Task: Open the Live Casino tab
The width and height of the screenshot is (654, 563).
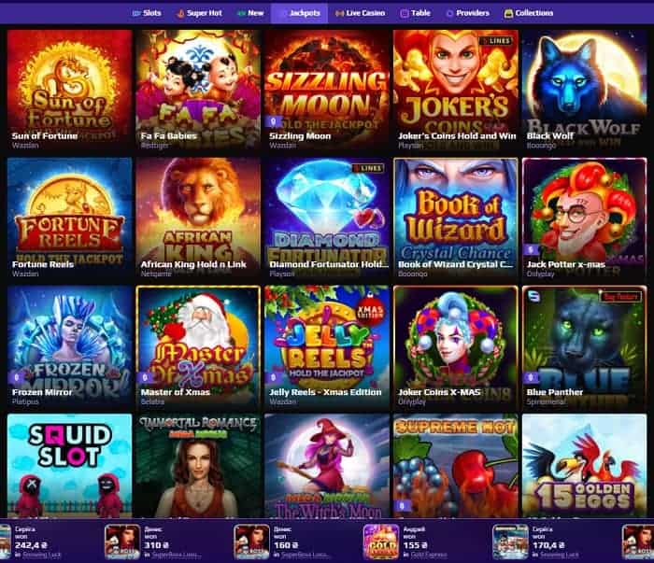Action: coord(360,13)
